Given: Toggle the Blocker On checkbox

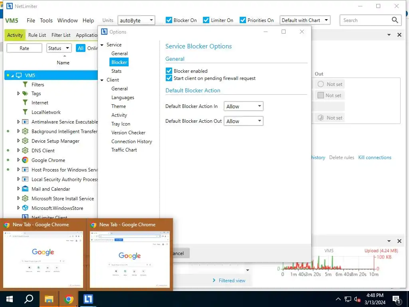Looking at the screenshot, I should [169, 20].
